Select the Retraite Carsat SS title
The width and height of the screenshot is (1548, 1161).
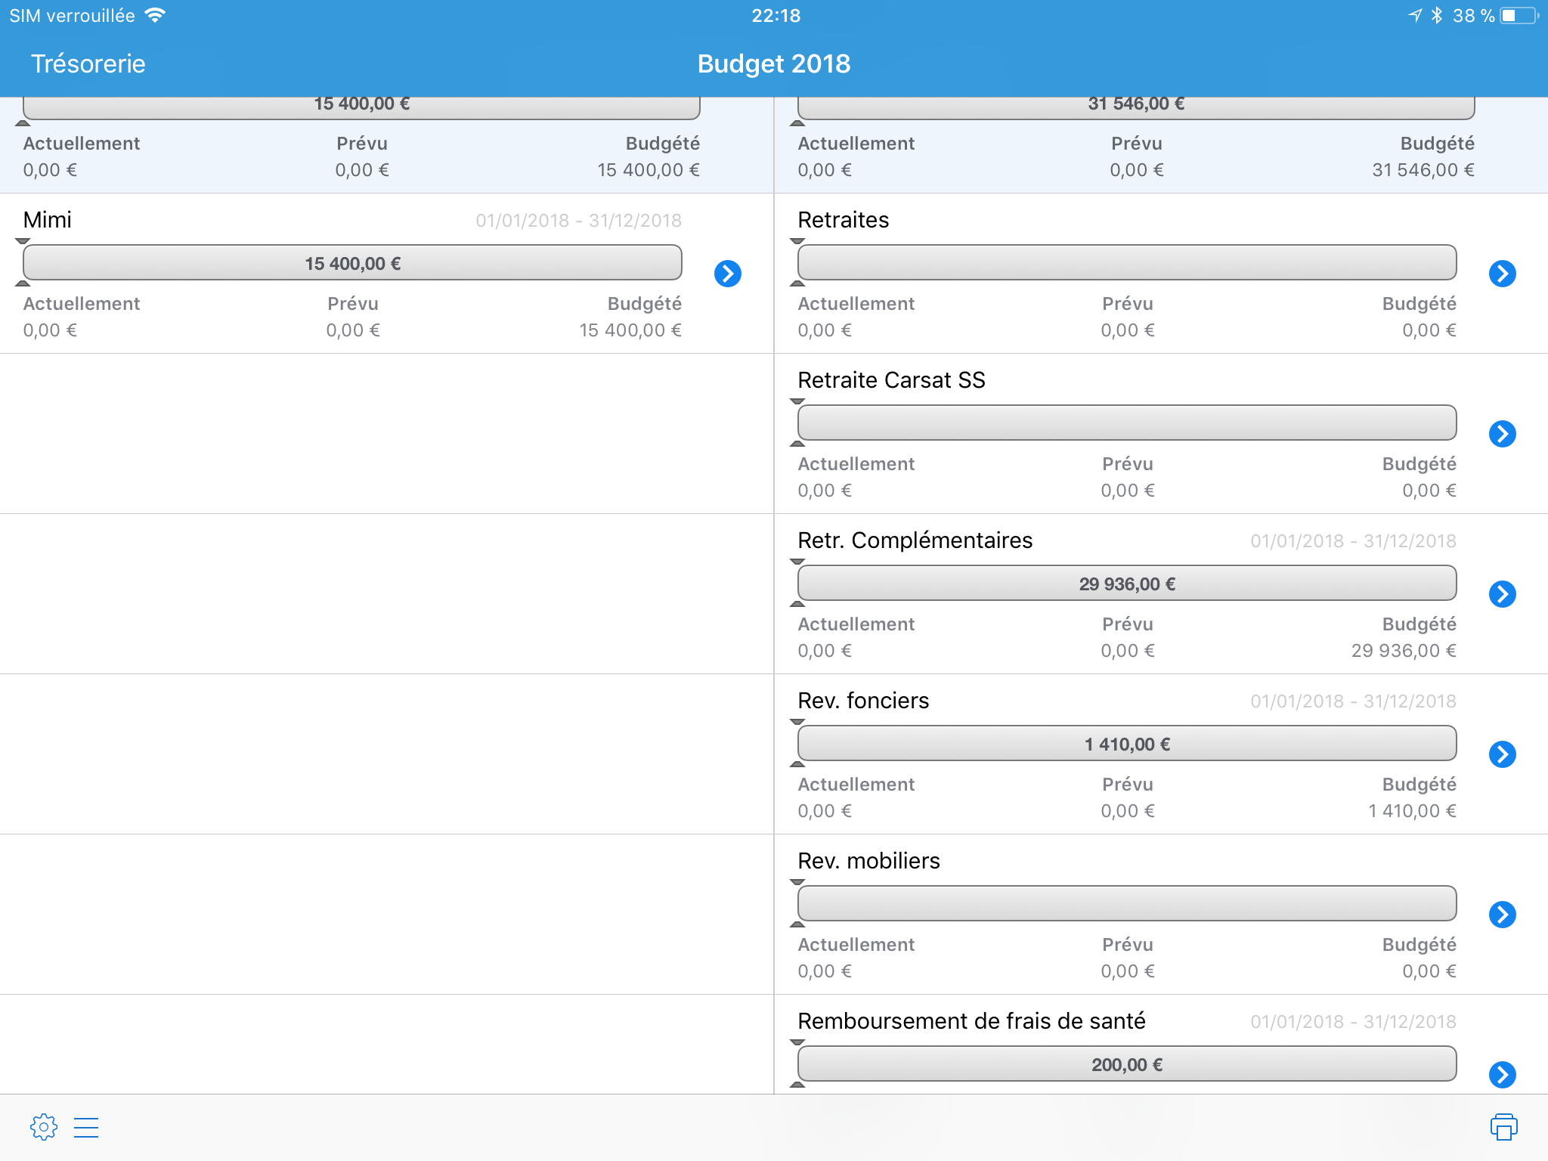point(891,380)
